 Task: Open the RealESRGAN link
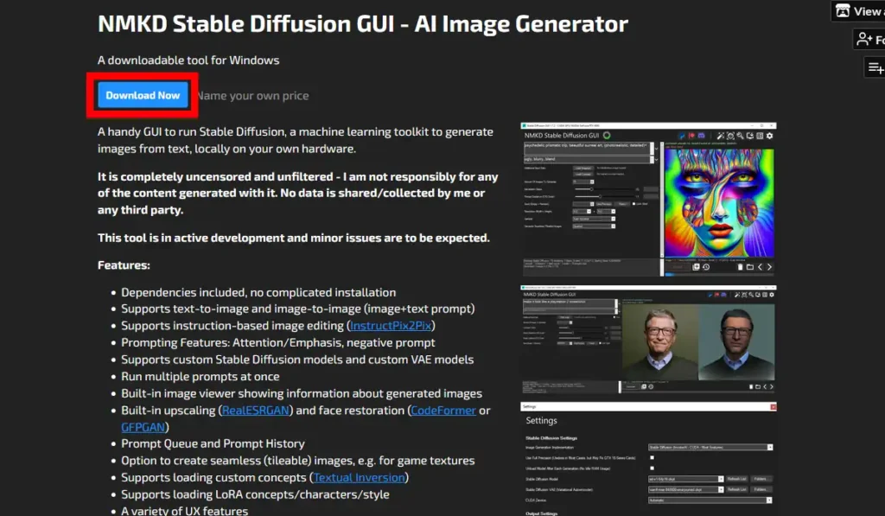(255, 411)
